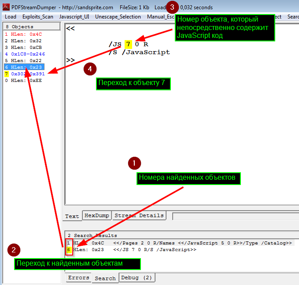This screenshot has width=299, height=285.
Task: Select stream object 7 0x302-0x391
Action: coord(25,74)
